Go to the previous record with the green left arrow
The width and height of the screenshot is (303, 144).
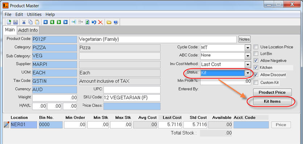[52, 22]
